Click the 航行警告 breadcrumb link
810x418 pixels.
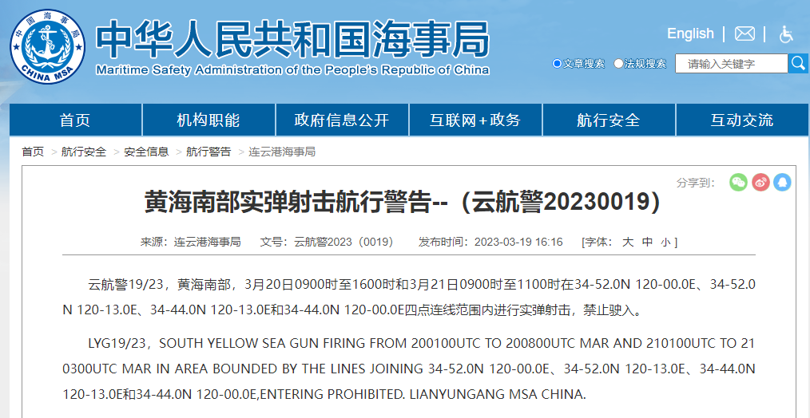[x=208, y=152]
